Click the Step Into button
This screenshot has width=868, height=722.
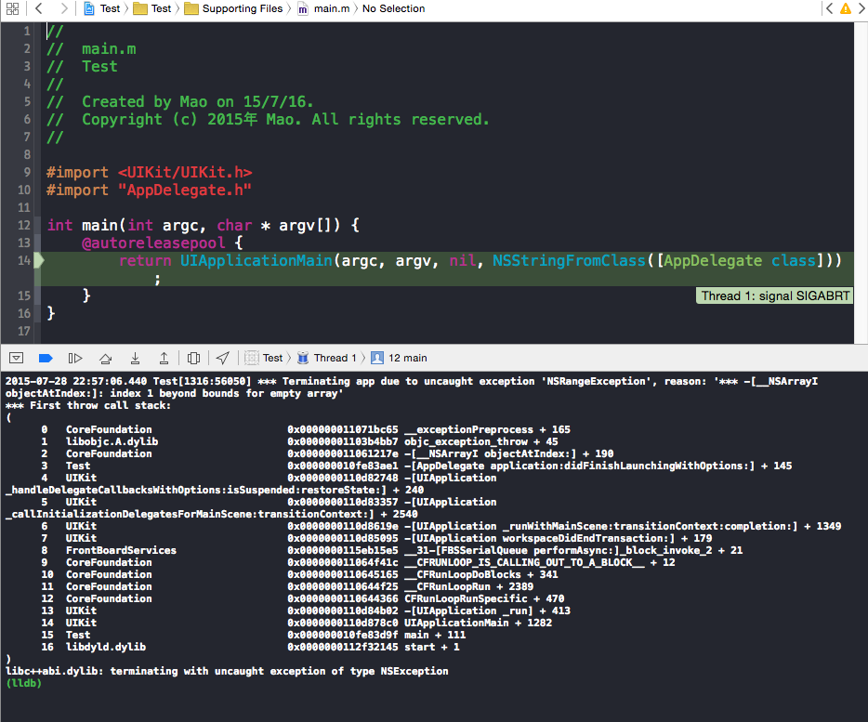(135, 358)
